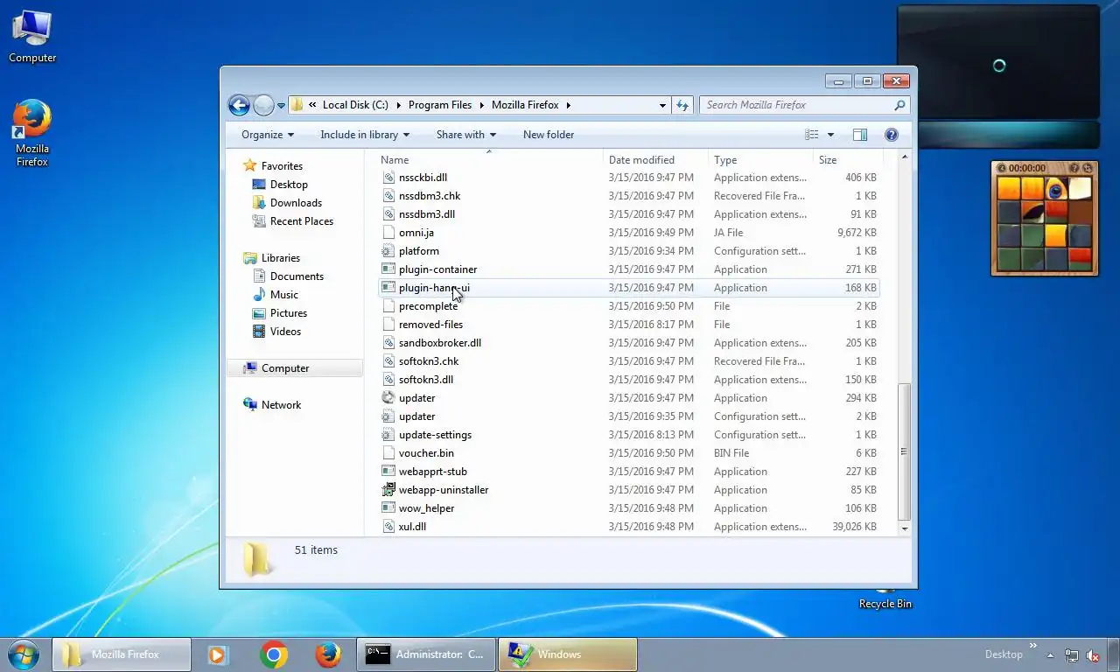Select Libraries in navigation pane

280,258
